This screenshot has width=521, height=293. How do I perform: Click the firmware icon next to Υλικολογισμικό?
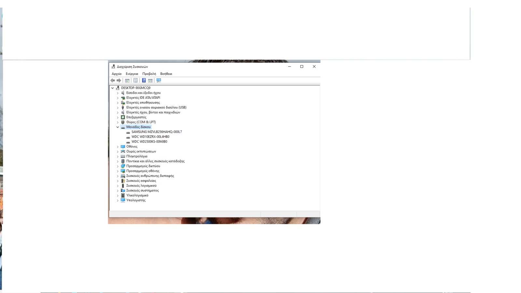point(123,195)
